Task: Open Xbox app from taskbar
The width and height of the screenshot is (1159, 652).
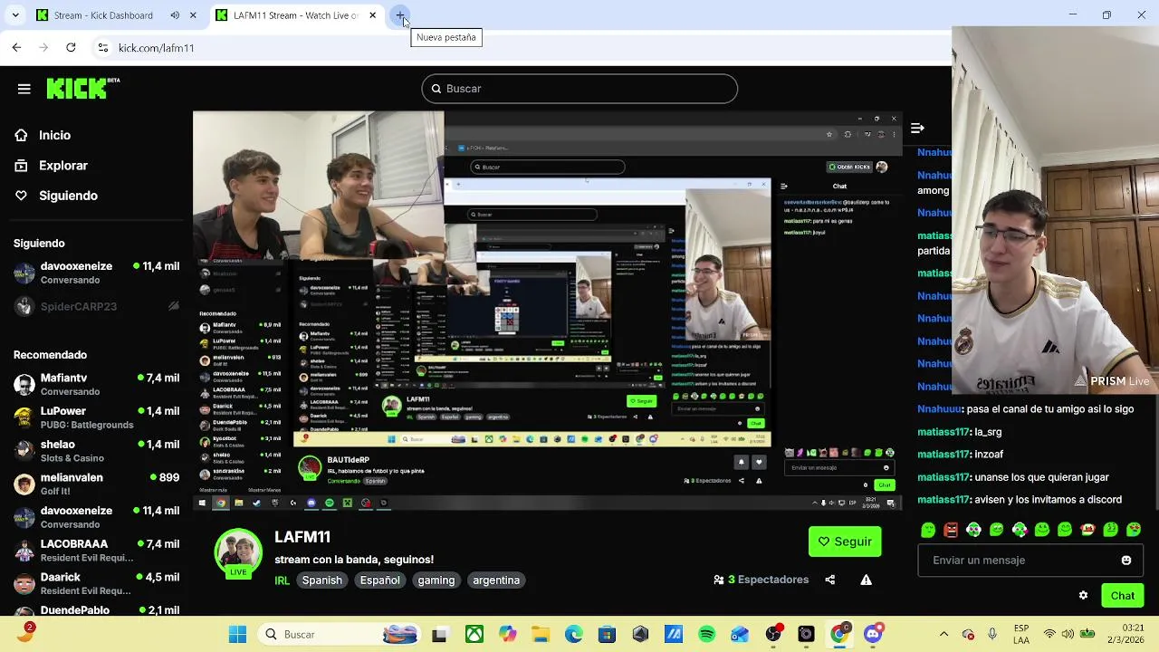Action: [x=474, y=635]
